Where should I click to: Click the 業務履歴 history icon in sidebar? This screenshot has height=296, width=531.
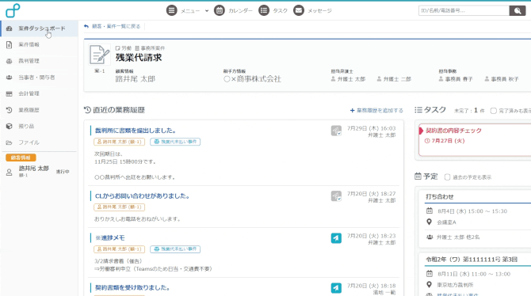(10, 110)
